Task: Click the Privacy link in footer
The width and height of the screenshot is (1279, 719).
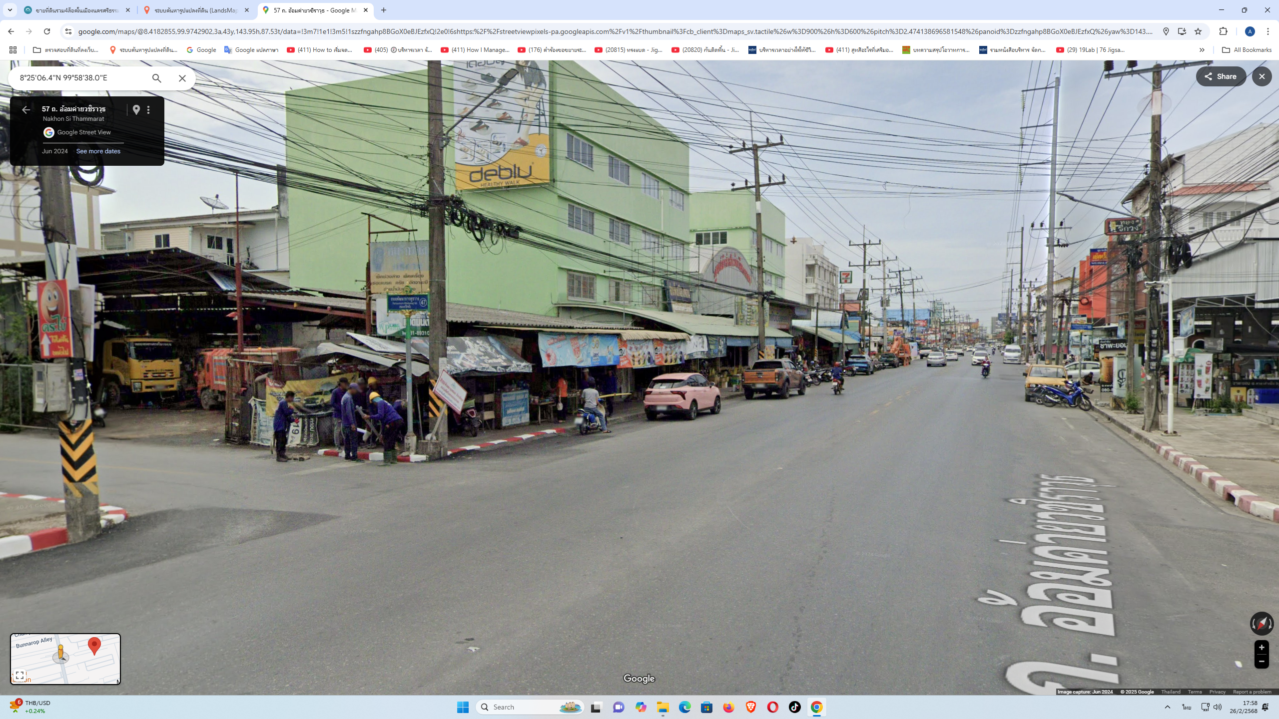Action: click(x=1217, y=692)
